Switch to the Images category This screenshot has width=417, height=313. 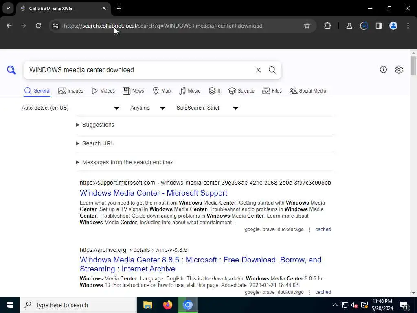tap(71, 91)
